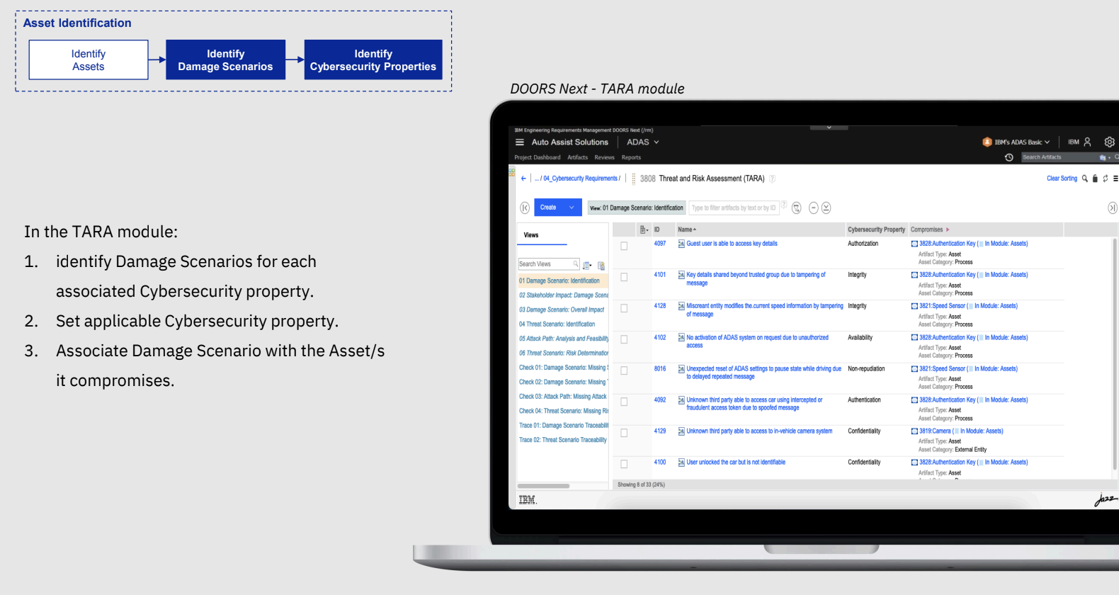Open the more actions menu at module toolbar end
Screen dimensions: 1119x595
point(1115,178)
